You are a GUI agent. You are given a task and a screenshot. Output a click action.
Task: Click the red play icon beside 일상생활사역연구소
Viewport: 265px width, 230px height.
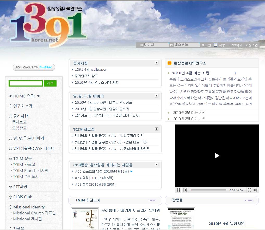tap(169, 63)
